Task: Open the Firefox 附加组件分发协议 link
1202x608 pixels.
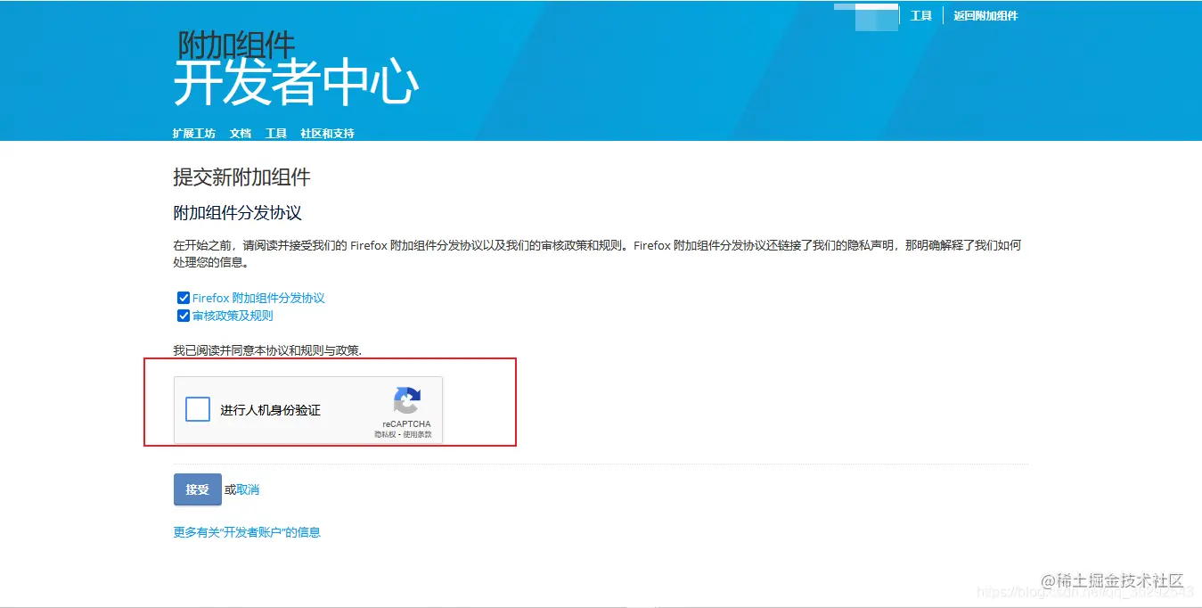Action: pos(258,298)
